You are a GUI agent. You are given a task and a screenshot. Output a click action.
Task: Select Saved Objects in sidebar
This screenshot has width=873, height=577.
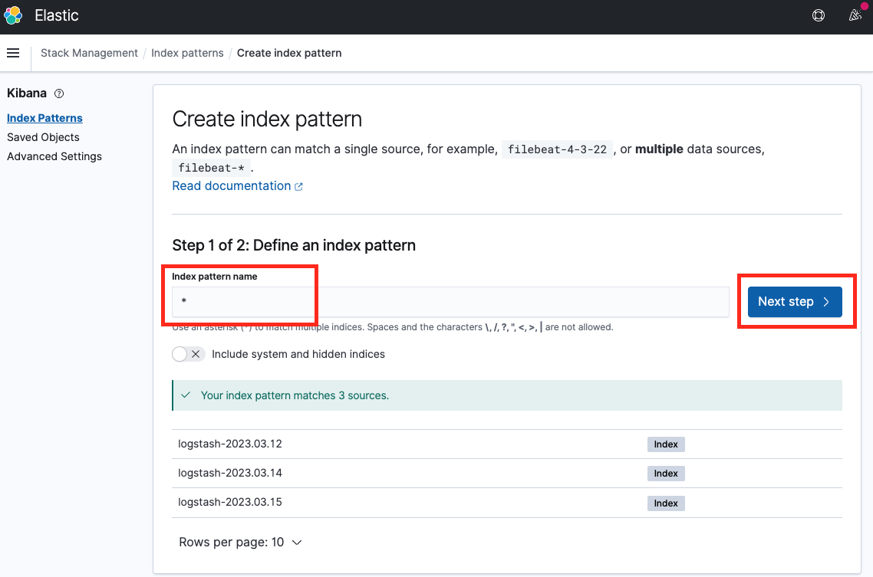pos(43,137)
